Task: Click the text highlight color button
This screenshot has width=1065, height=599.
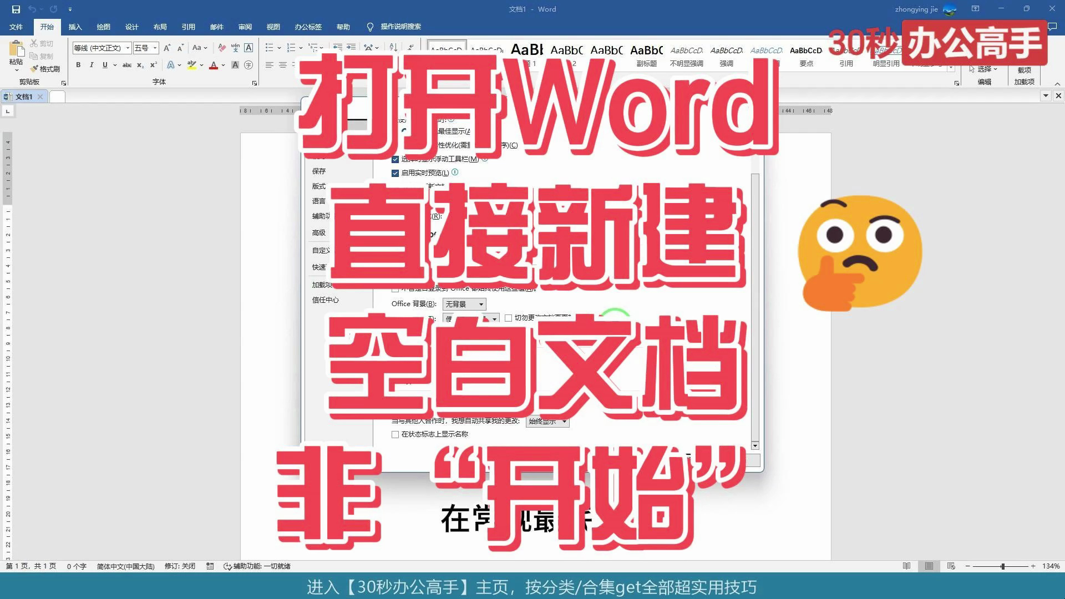Action: 191,65
